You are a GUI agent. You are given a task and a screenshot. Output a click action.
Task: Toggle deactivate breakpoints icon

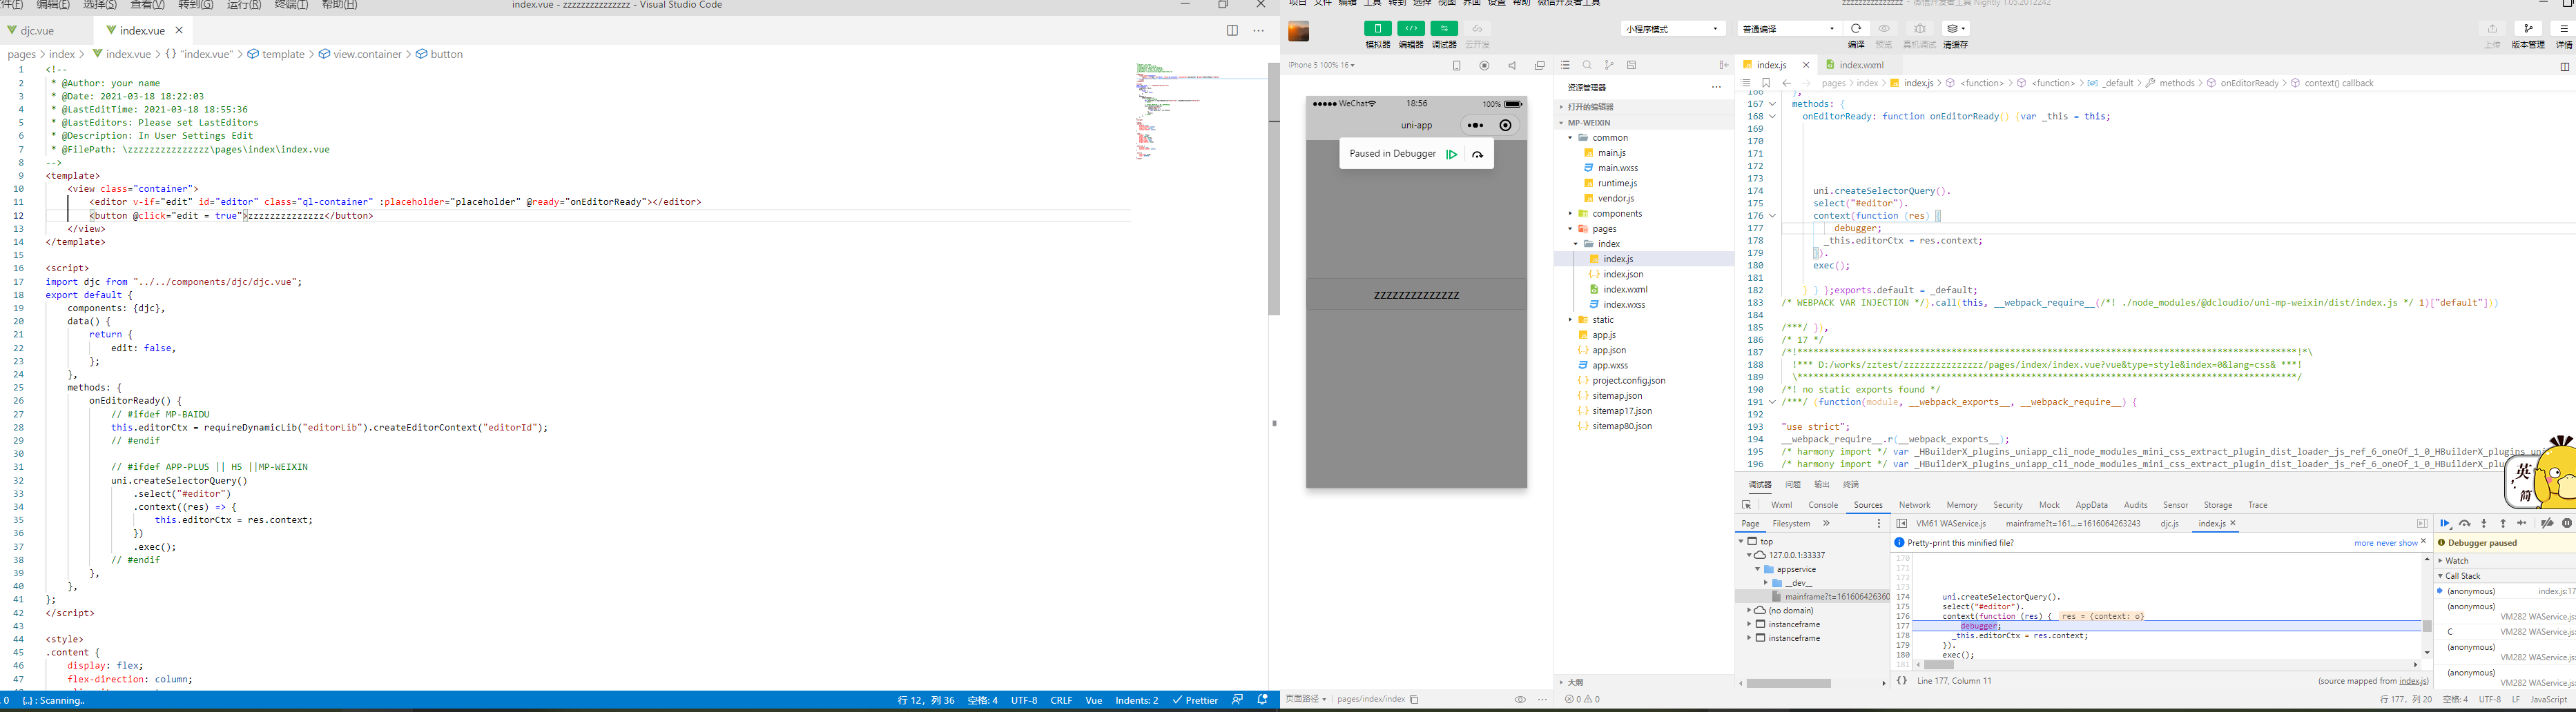point(2547,523)
